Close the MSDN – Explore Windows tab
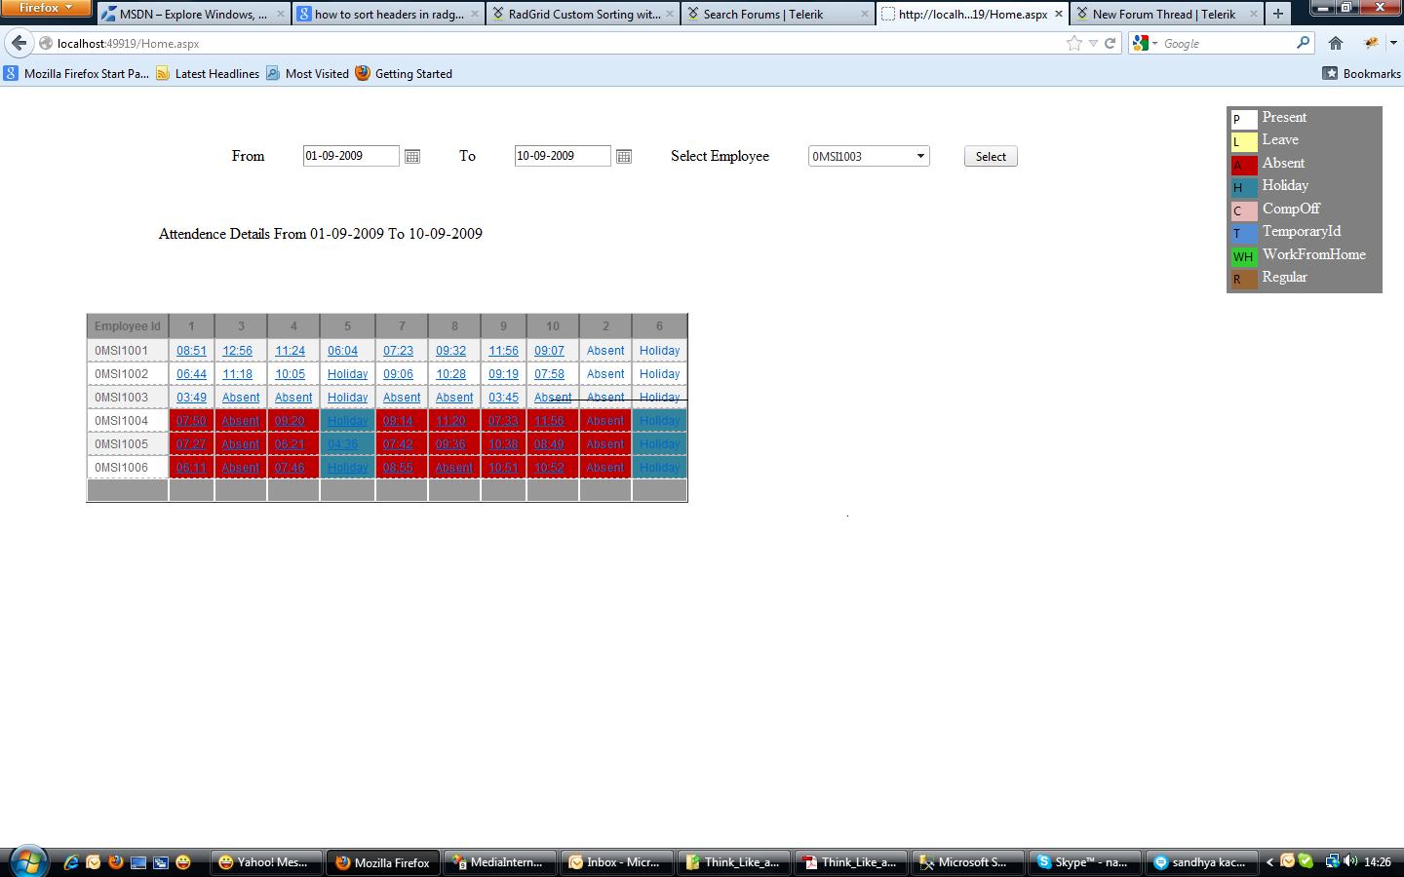1404x877 pixels. (281, 14)
